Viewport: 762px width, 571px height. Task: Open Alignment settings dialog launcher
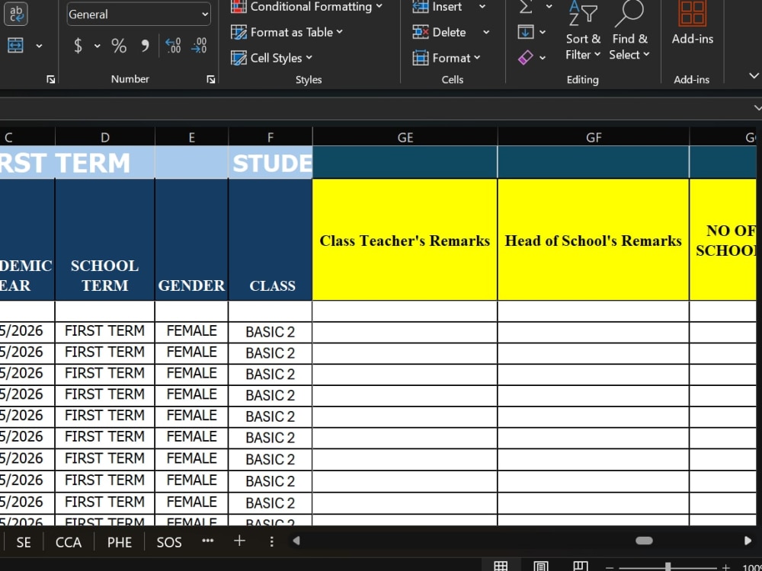point(50,79)
